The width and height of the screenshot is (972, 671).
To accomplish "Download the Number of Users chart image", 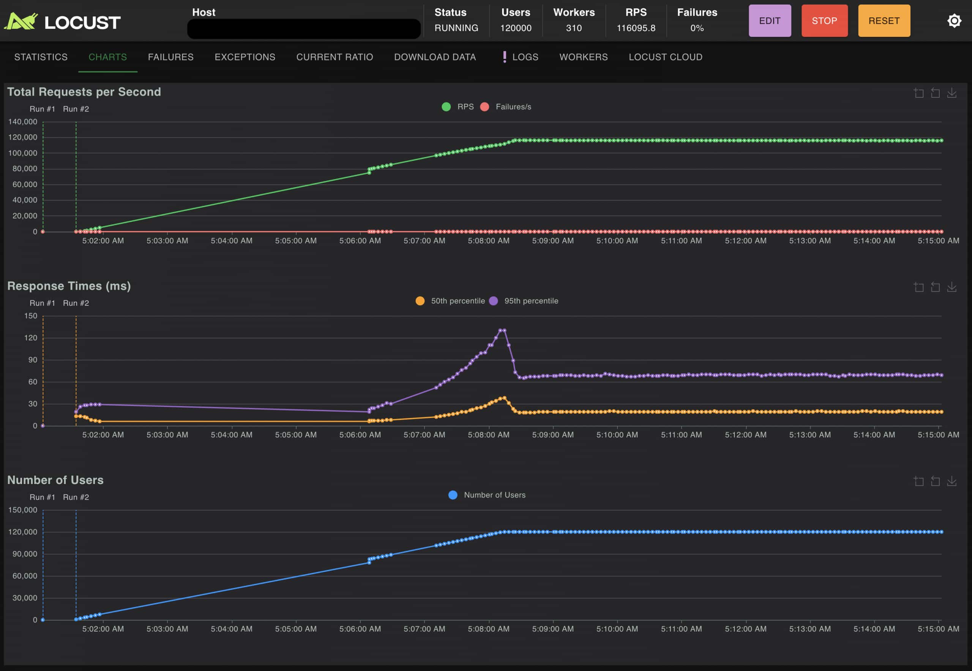I will coord(952,481).
